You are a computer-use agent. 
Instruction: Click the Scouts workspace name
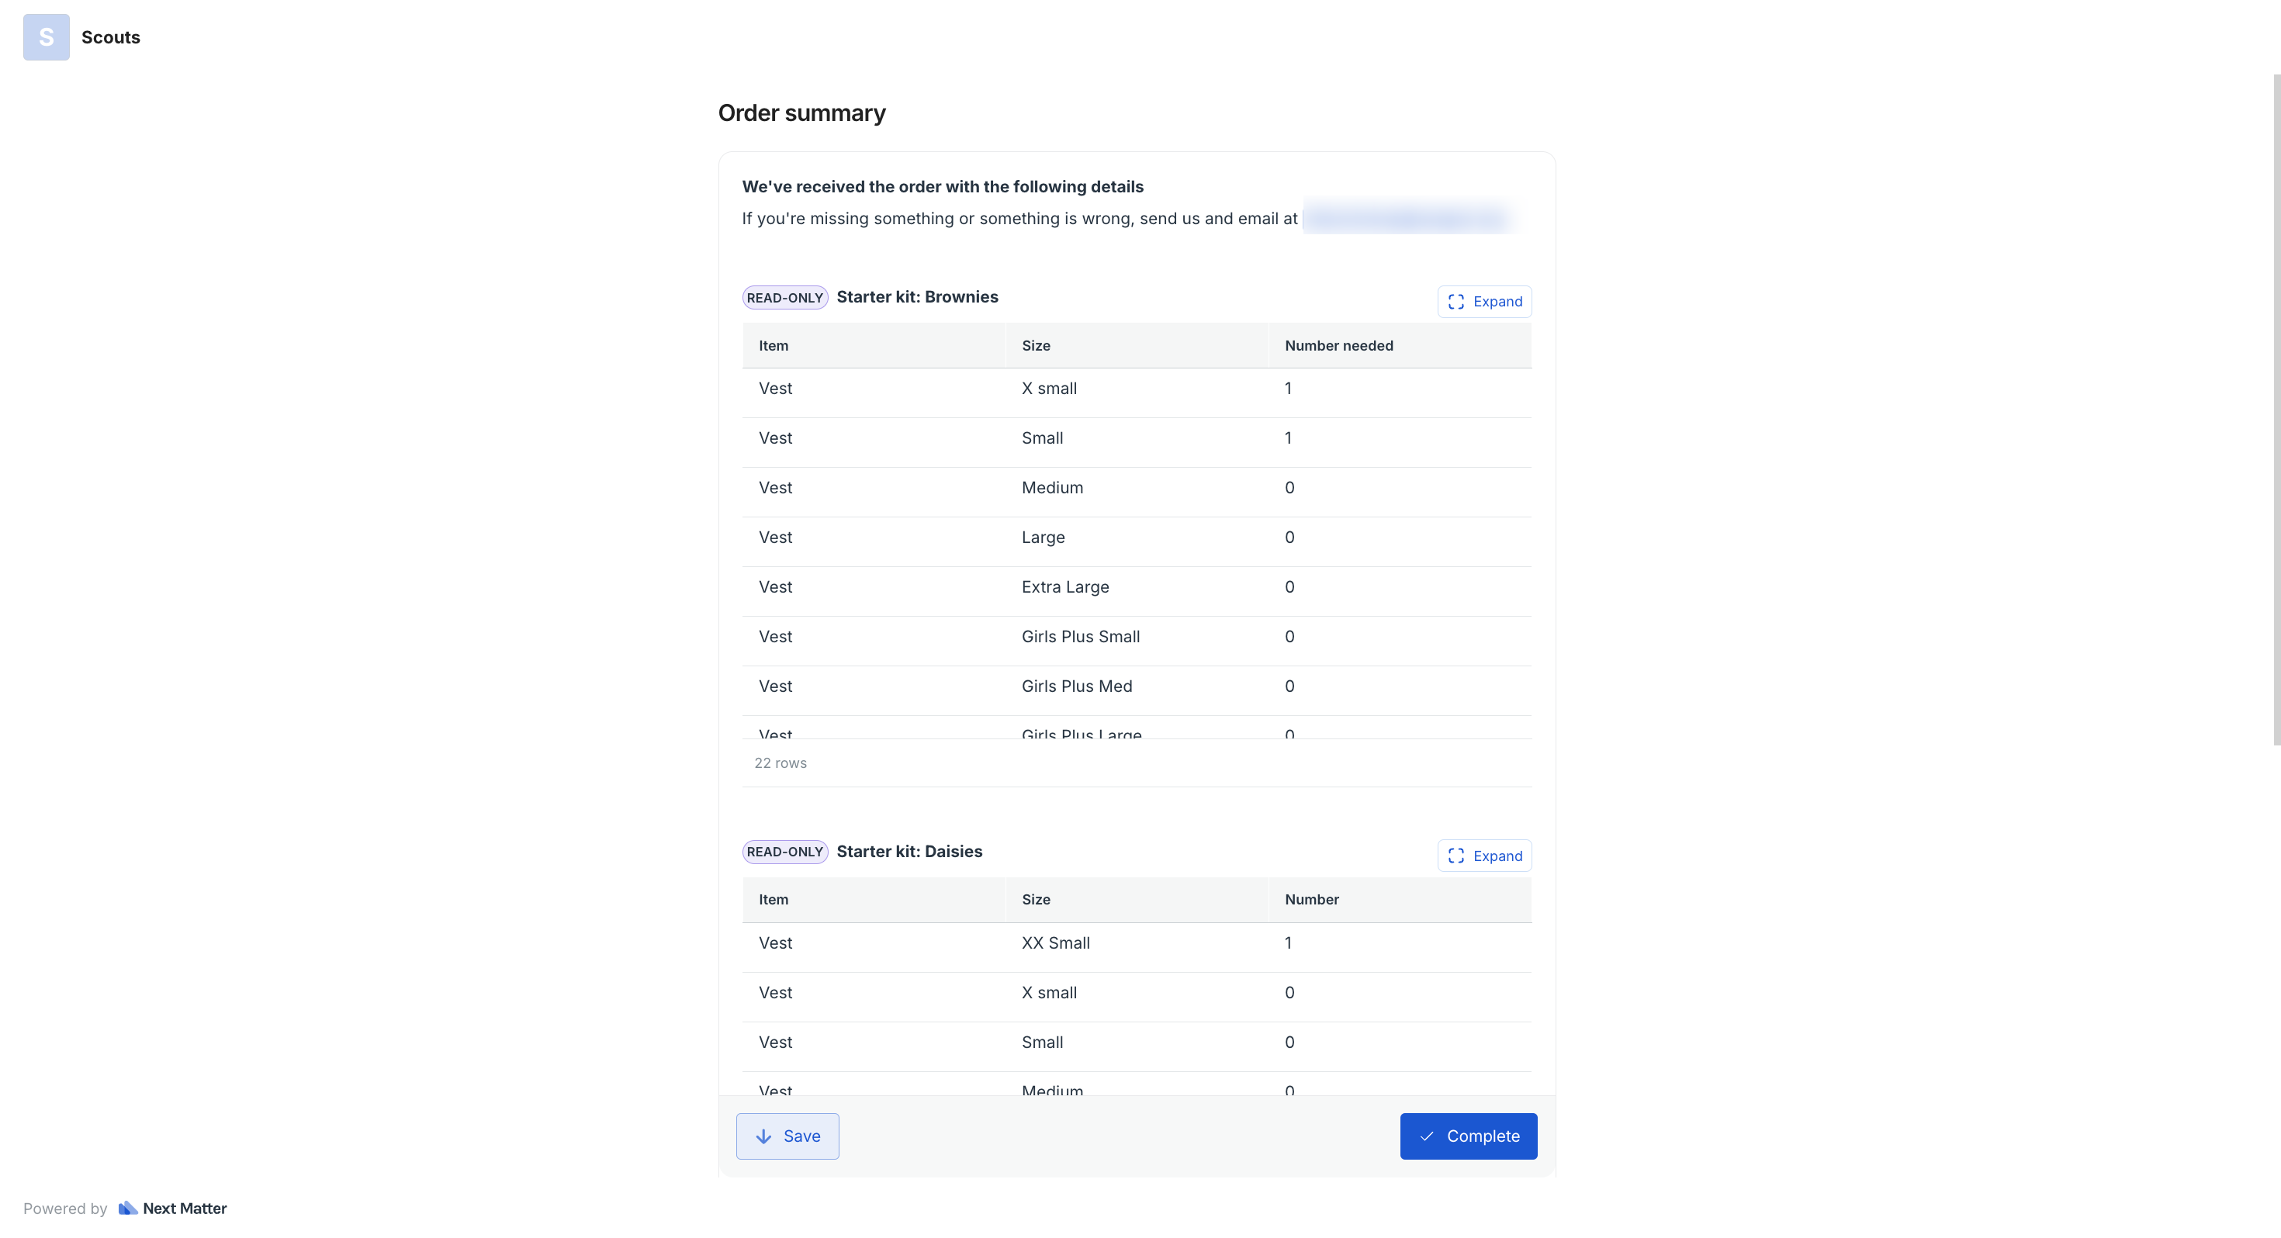111,37
